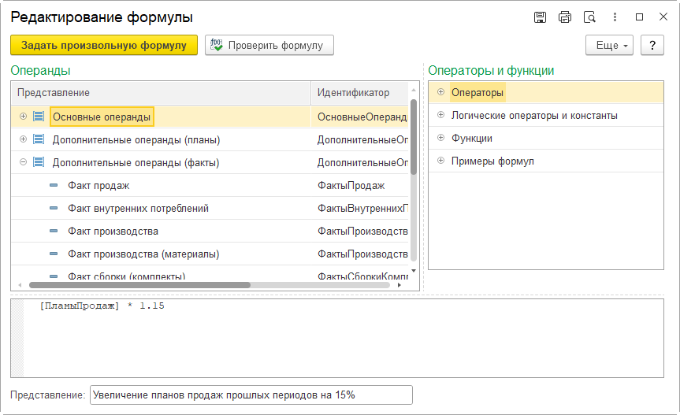The height and width of the screenshot is (415, 680).
Task: Click the print icon in title bar
Action: [564, 17]
